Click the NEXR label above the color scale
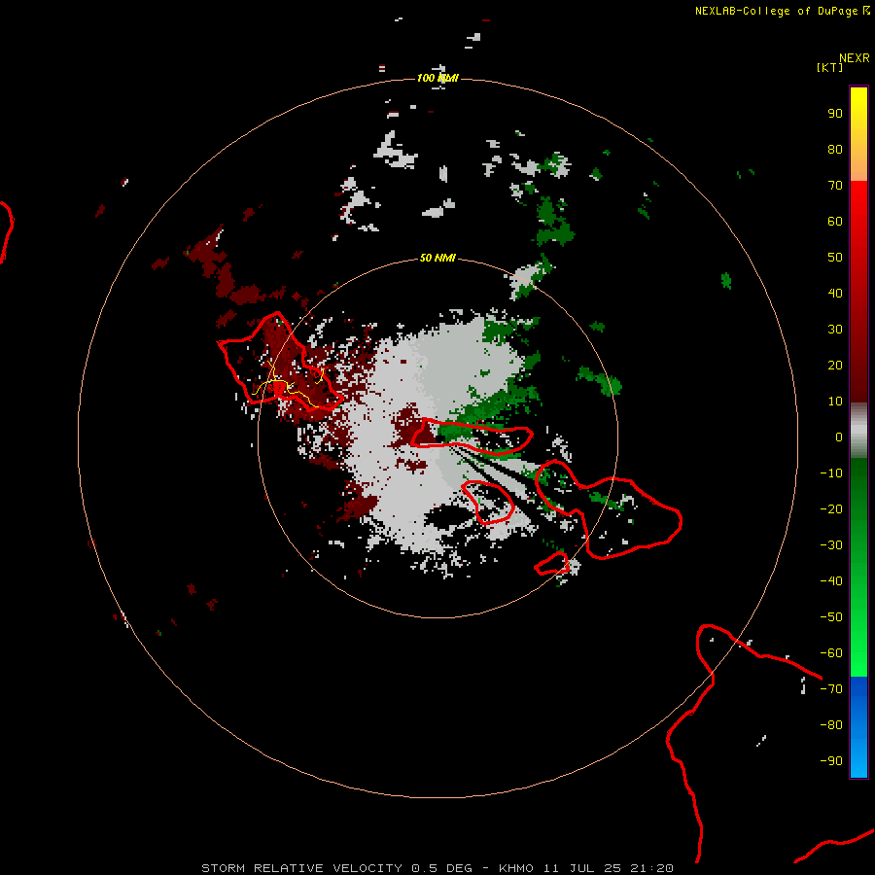The height and width of the screenshot is (875, 875). coord(855,58)
